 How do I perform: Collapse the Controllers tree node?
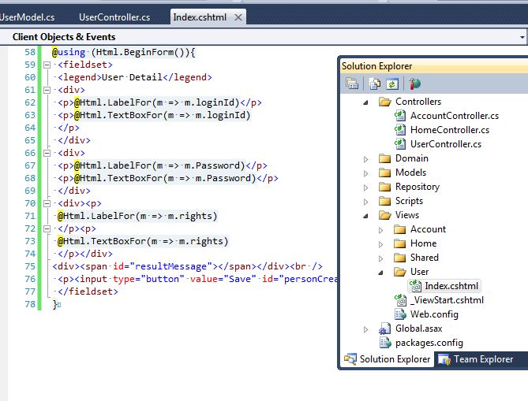point(365,102)
